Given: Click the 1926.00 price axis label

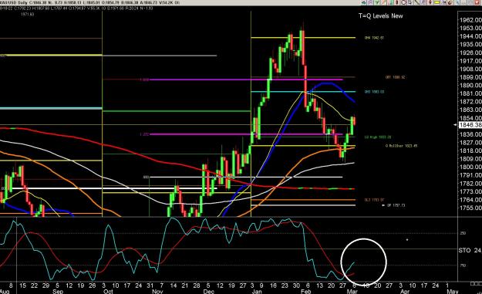Looking at the screenshot, I should (x=470, y=52).
